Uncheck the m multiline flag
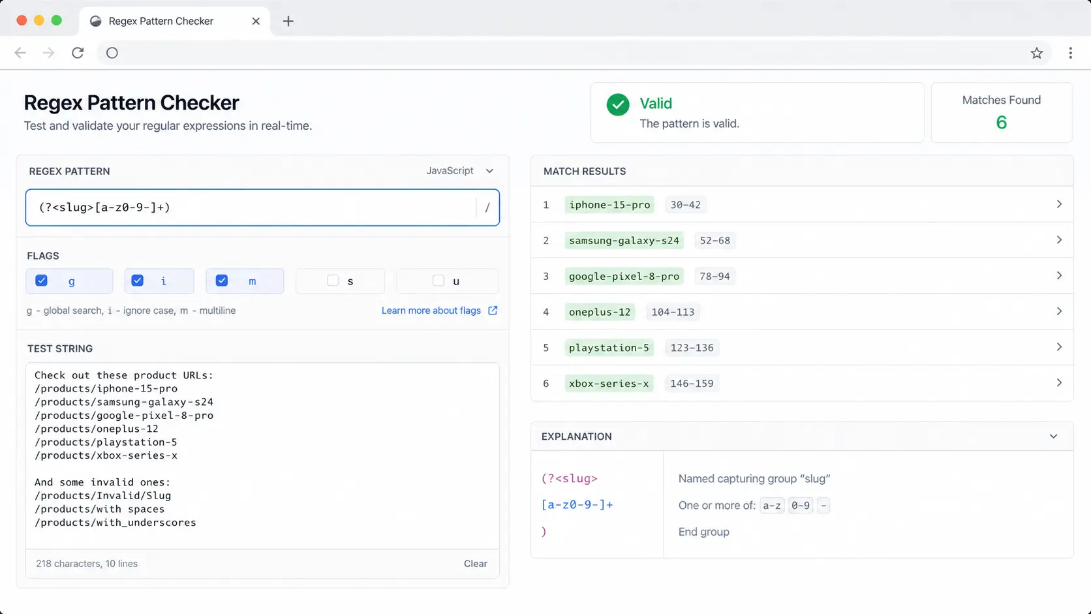Viewport: 1091px width, 614px height. pyautogui.click(x=222, y=281)
